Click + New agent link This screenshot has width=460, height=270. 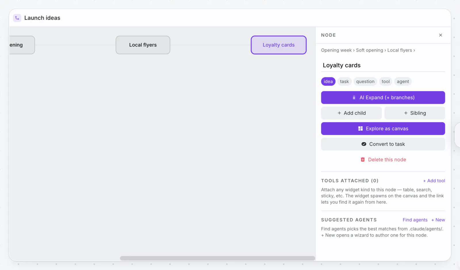(438, 220)
